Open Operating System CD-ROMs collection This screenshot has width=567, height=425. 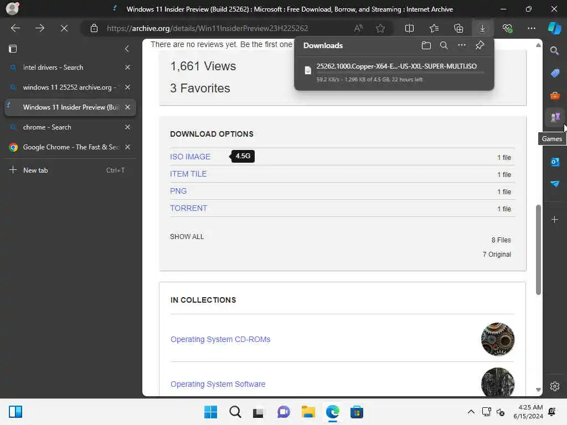220,339
